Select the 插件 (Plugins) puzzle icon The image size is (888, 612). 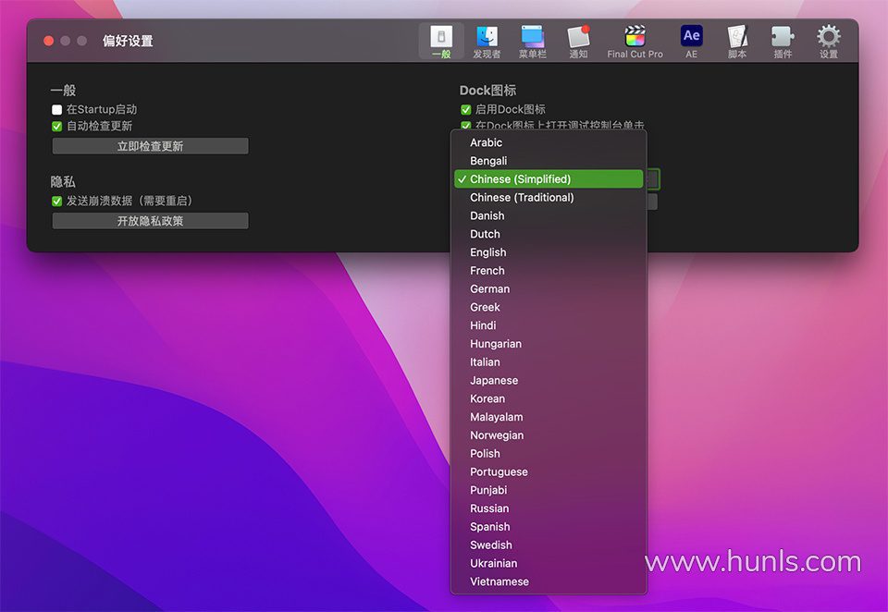click(x=783, y=41)
